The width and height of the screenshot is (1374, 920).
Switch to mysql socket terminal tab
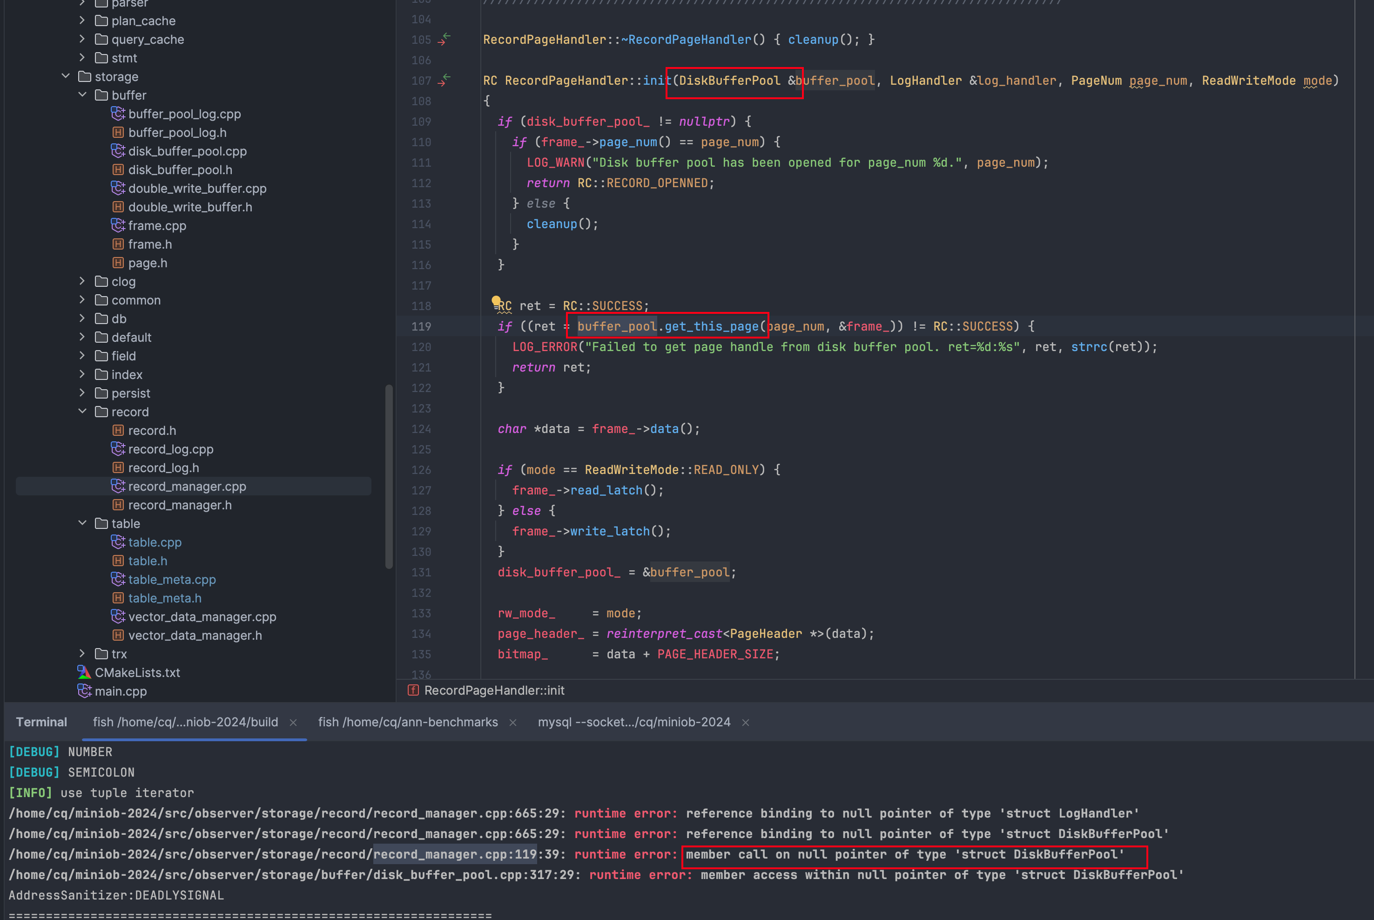tap(633, 722)
